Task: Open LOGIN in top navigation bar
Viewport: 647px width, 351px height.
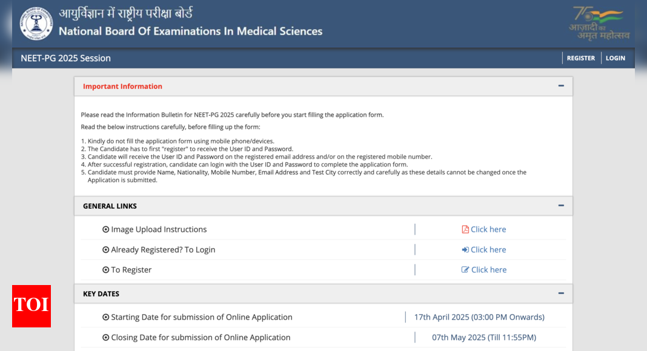Action: tap(615, 58)
